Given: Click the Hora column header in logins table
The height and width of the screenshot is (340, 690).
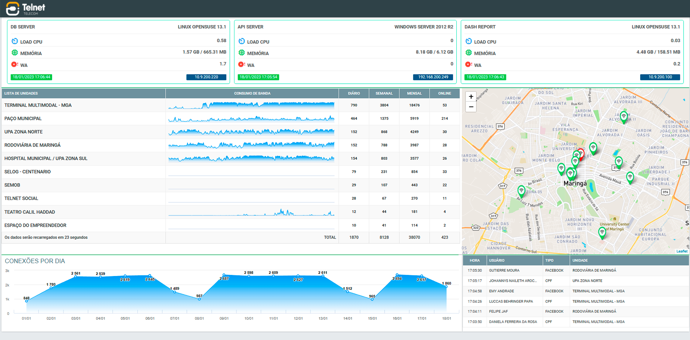Looking at the screenshot, I should coord(475,260).
